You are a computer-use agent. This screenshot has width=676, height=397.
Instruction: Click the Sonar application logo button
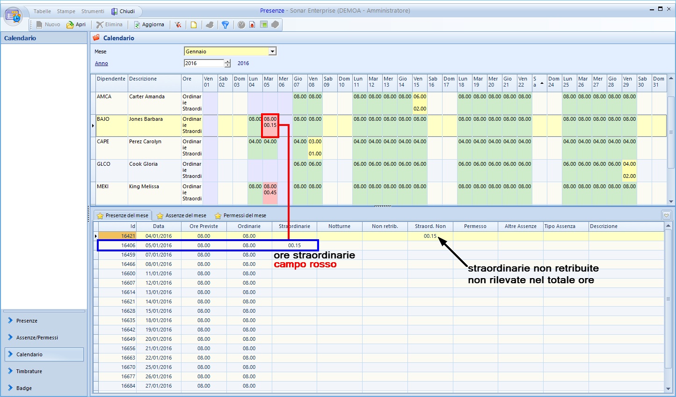pyautogui.click(x=13, y=16)
